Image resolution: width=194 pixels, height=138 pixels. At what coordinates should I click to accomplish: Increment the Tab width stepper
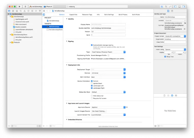[x=174, y=52]
